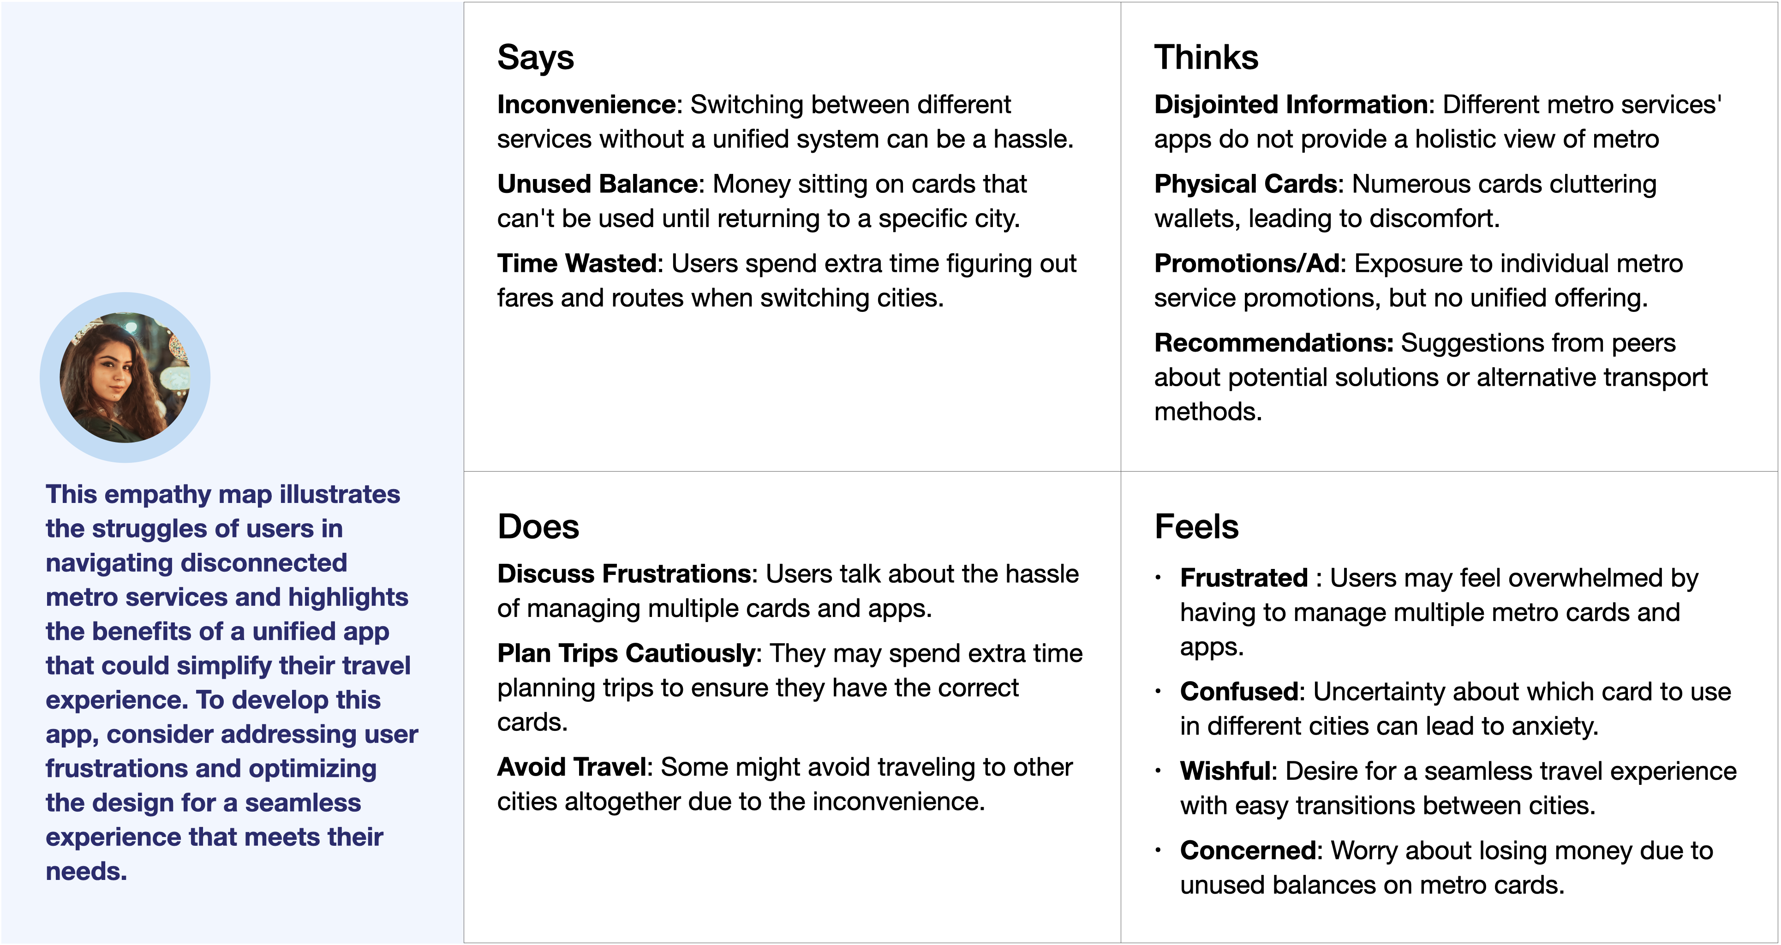Click the 'Unused Balance' bold label

[x=598, y=185]
